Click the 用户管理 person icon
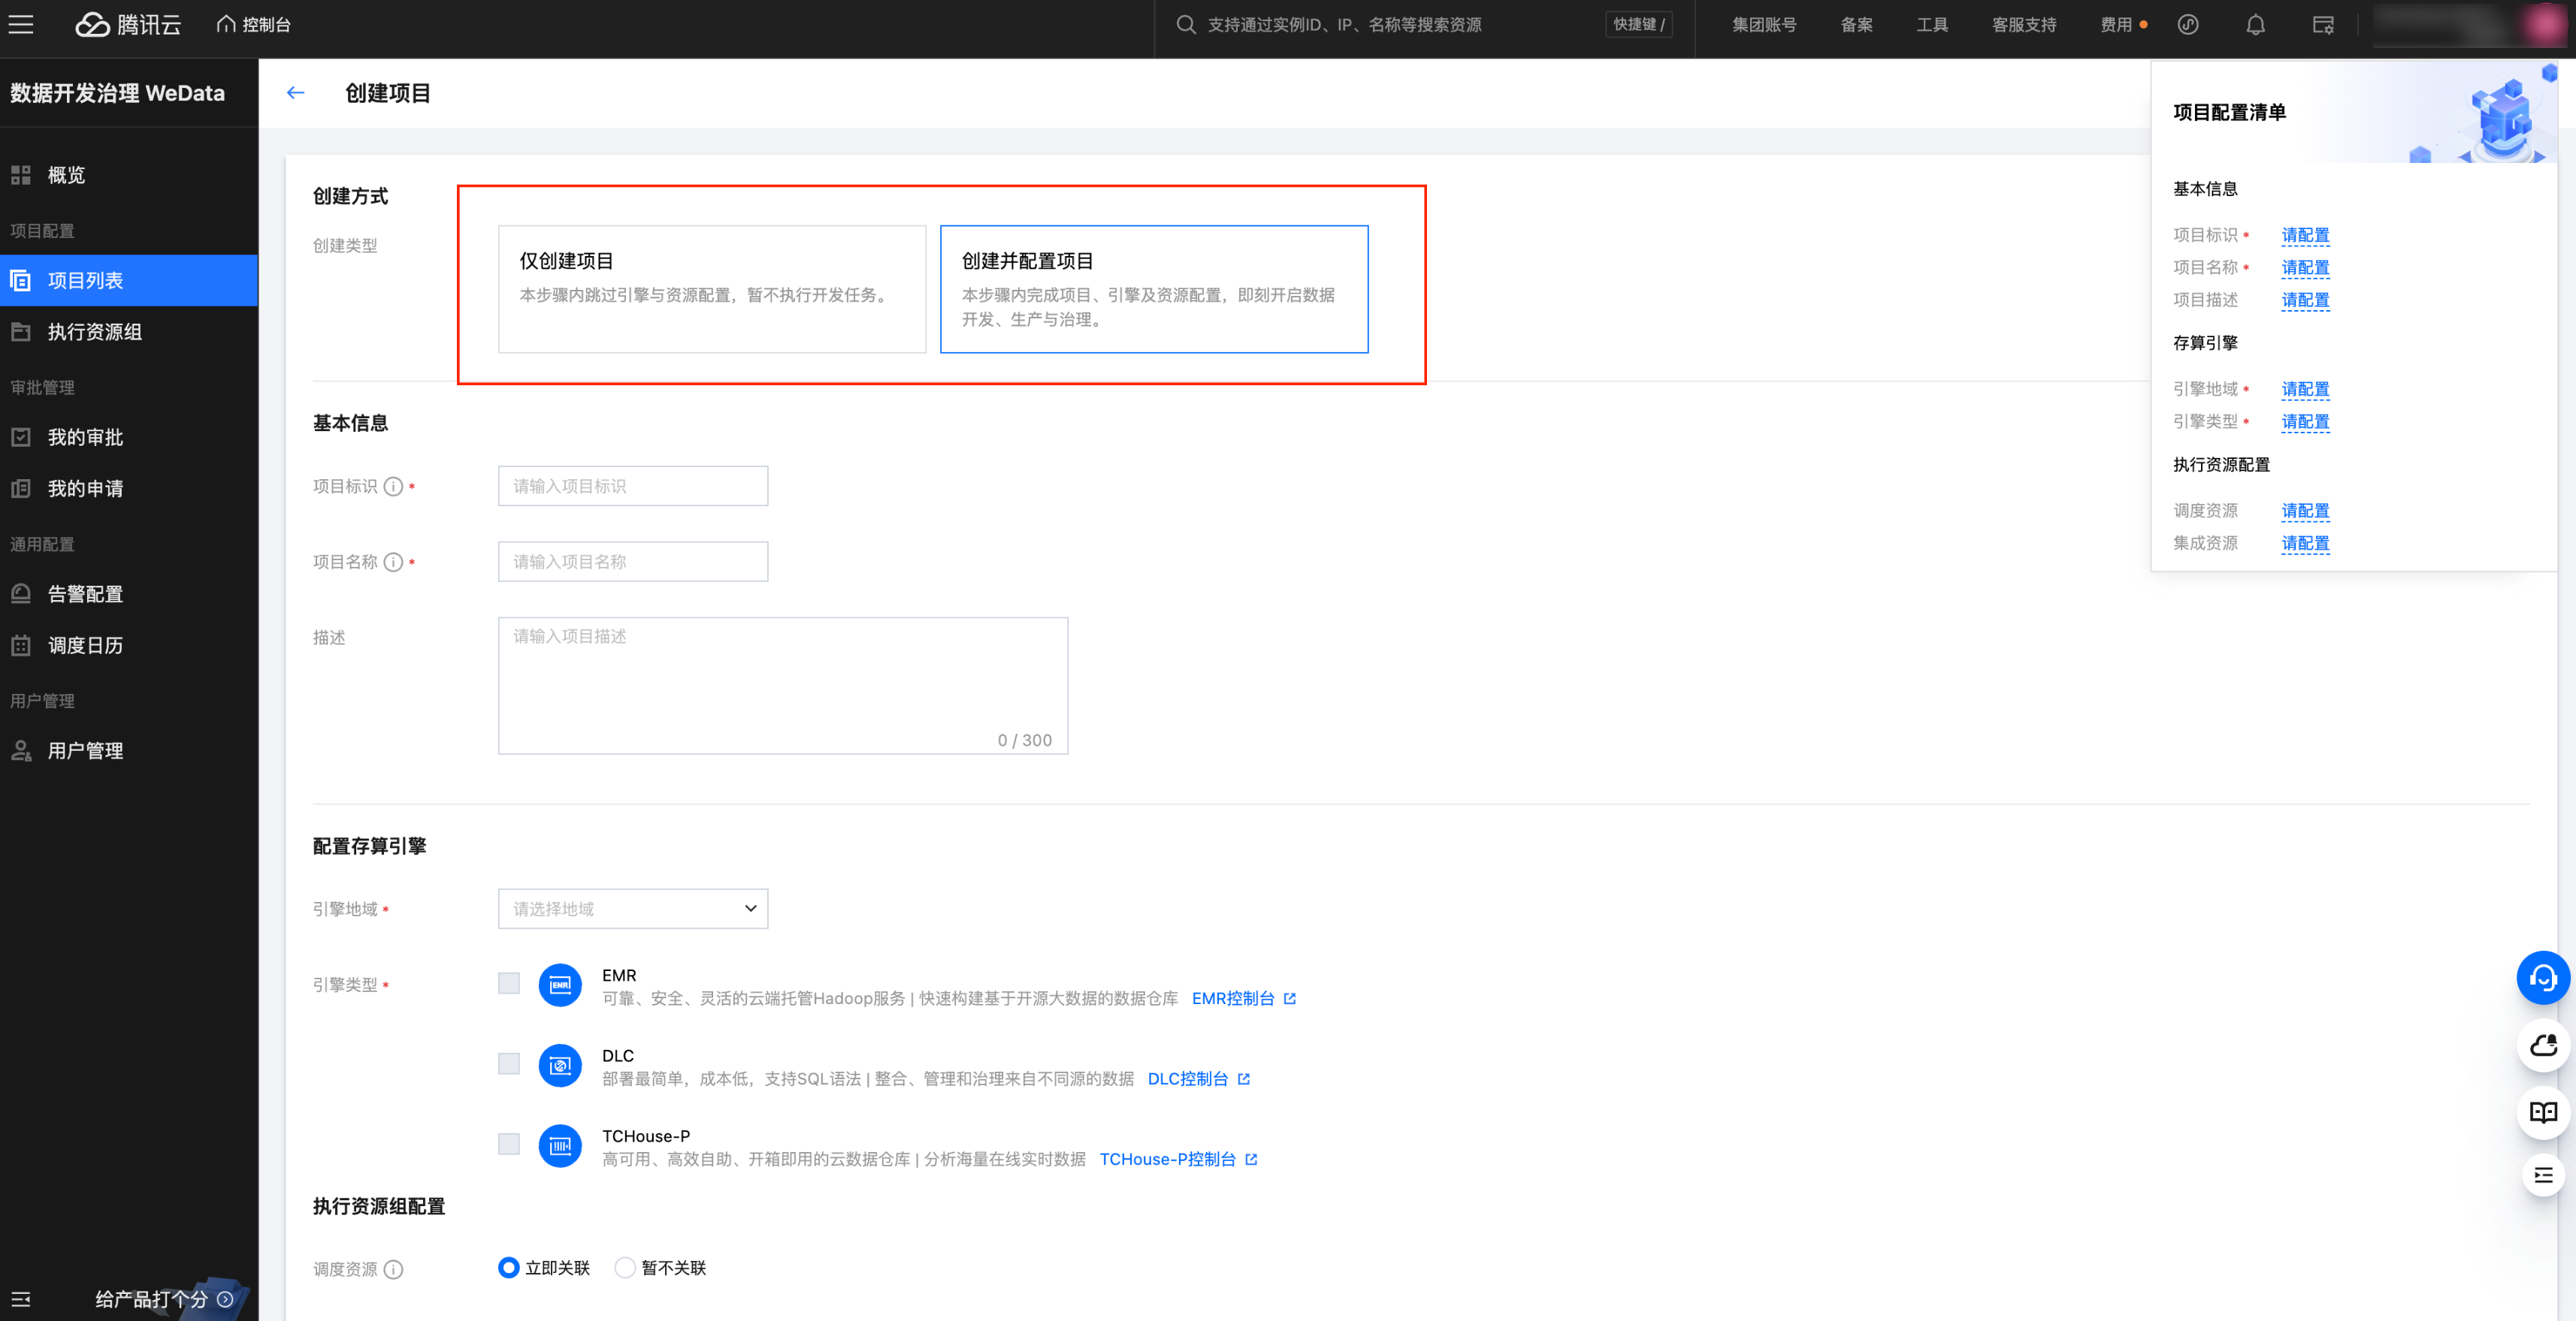Viewport: 2576px width, 1321px height. [x=21, y=750]
